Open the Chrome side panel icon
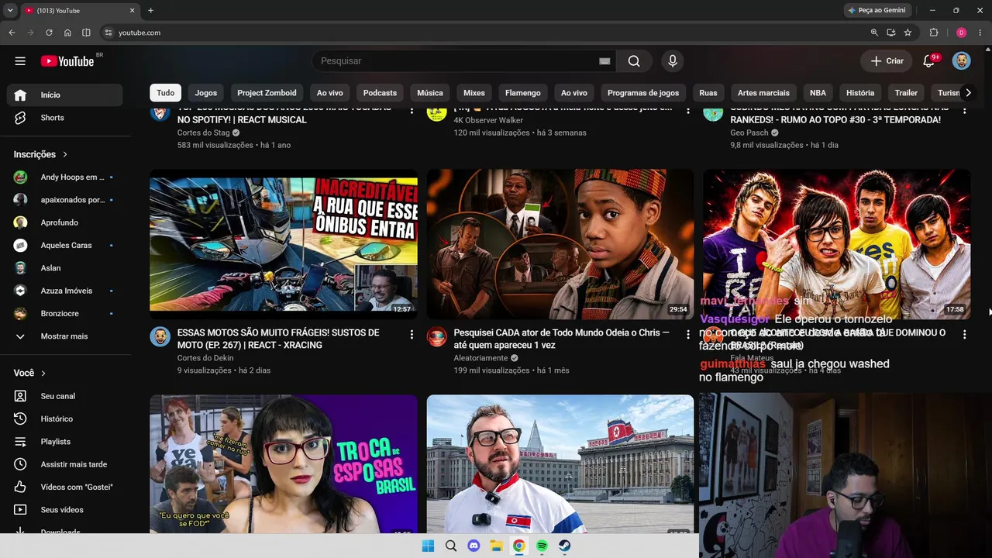The image size is (992, 558). [x=86, y=33]
